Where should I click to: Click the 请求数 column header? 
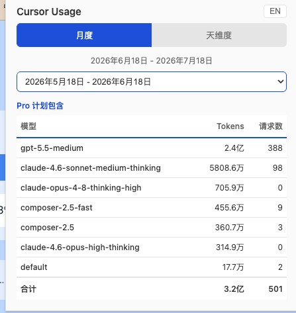pyautogui.click(x=271, y=126)
